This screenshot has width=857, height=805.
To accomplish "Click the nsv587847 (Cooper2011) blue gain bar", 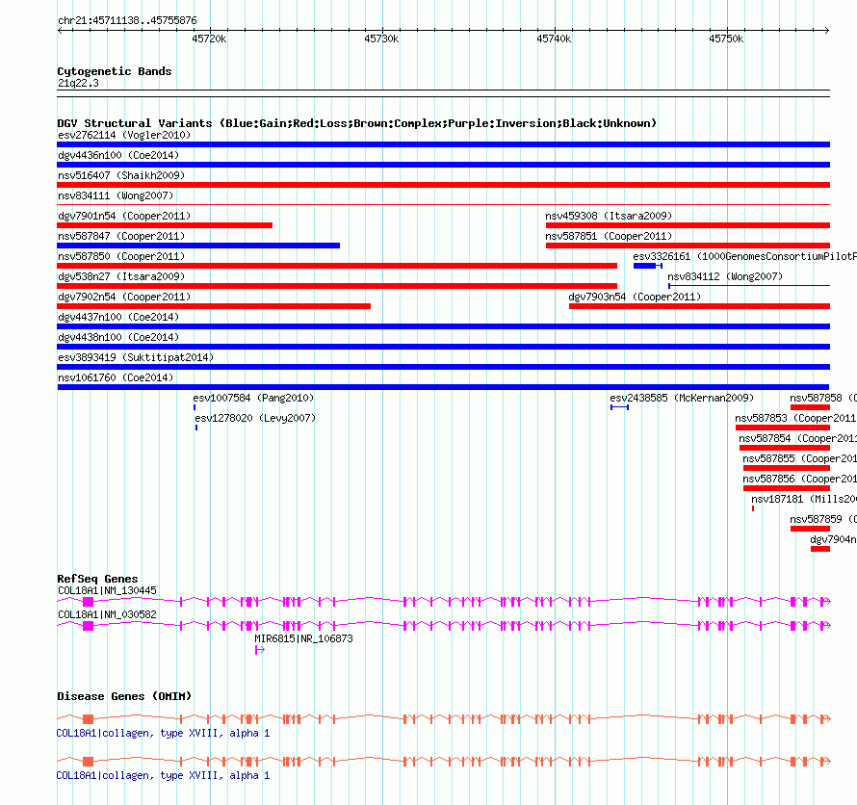I will (198, 246).
